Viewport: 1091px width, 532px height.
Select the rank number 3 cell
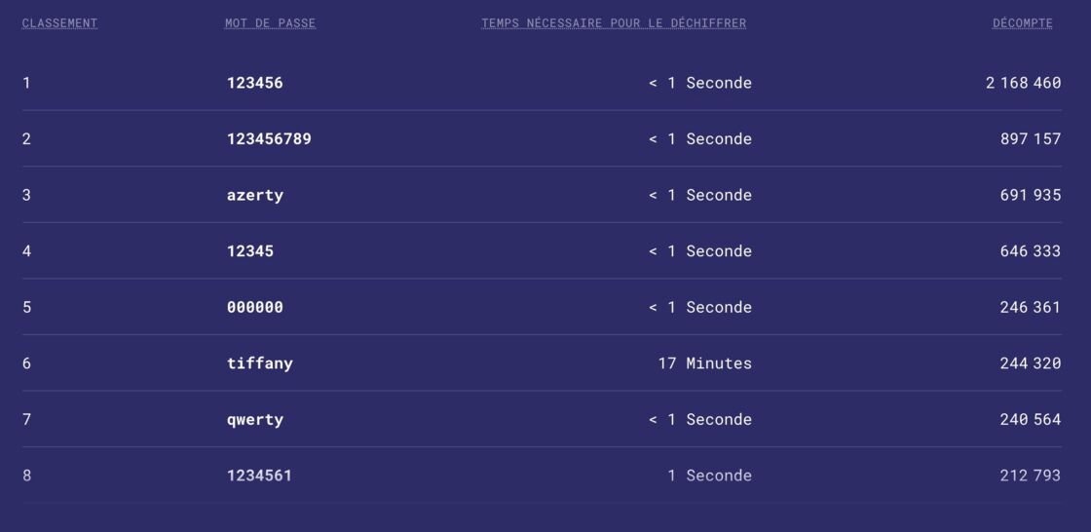(x=26, y=195)
